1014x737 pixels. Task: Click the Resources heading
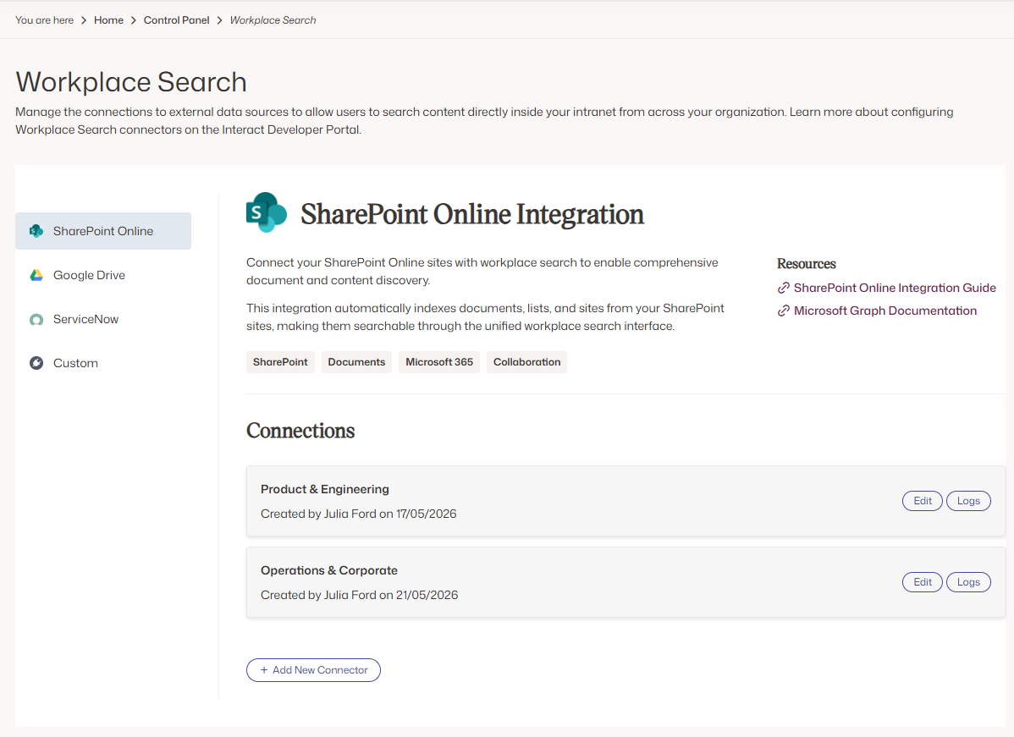point(807,264)
